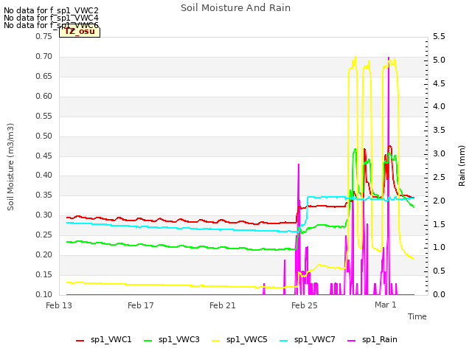Click the magenta sp1_Rain legend swatch

tap(352, 341)
